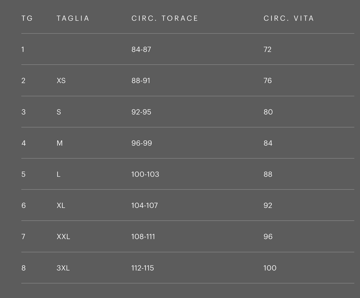Click waist value 72

pos(267,49)
